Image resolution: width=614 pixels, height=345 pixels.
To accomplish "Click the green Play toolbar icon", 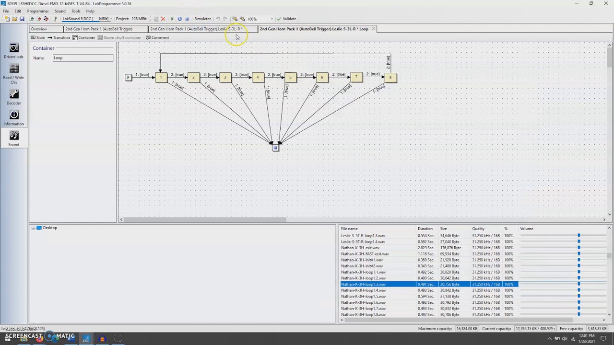I will click(172, 19).
